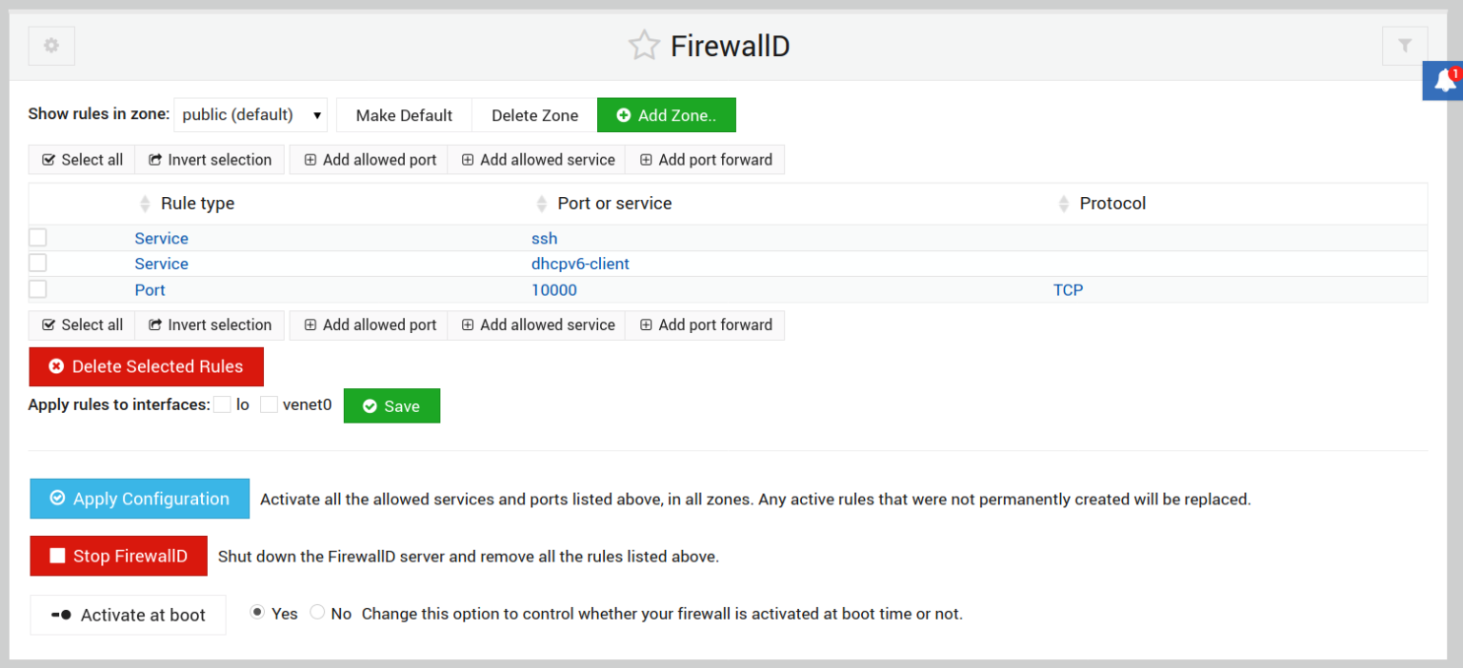Sort by Port or service column arrows
The image size is (1463, 668).
[x=542, y=204]
